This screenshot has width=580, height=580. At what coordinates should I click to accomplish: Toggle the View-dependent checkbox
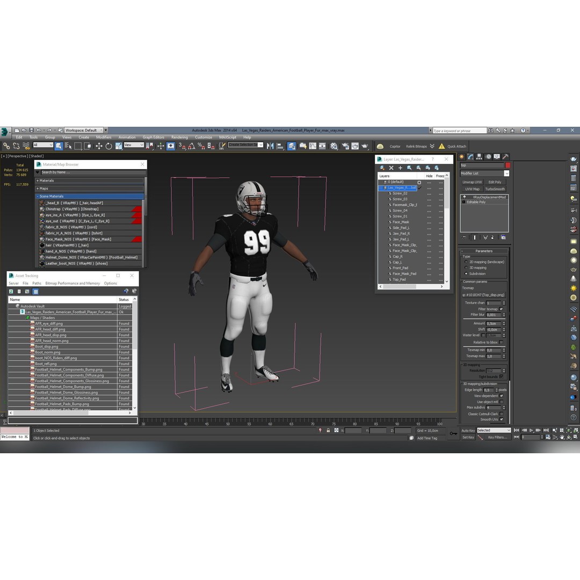(x=501, y=396)
